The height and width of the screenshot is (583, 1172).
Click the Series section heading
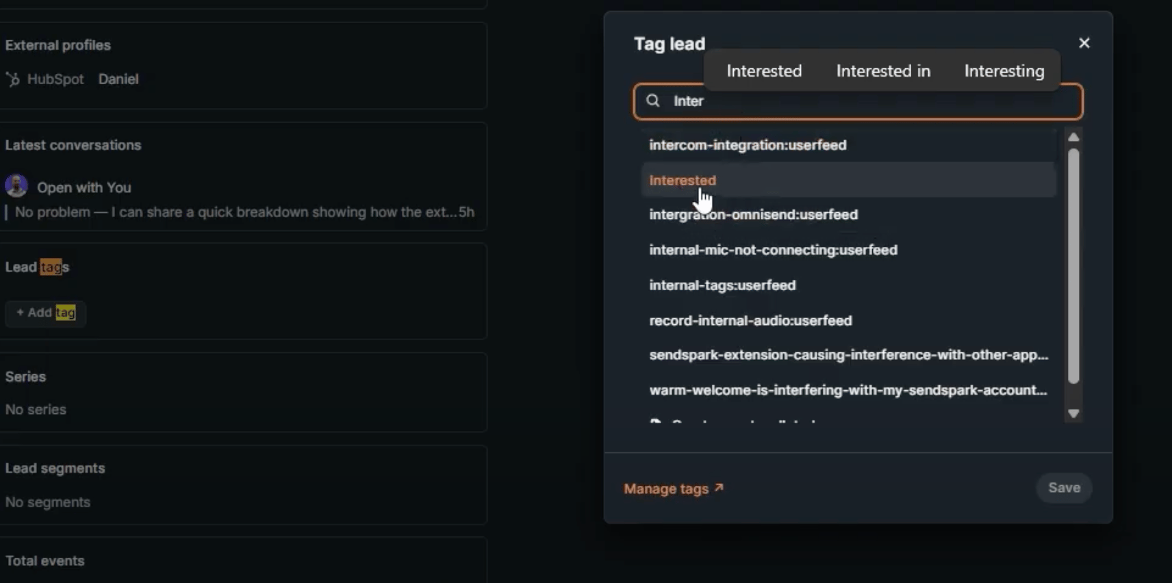click(x=25, y=377)
